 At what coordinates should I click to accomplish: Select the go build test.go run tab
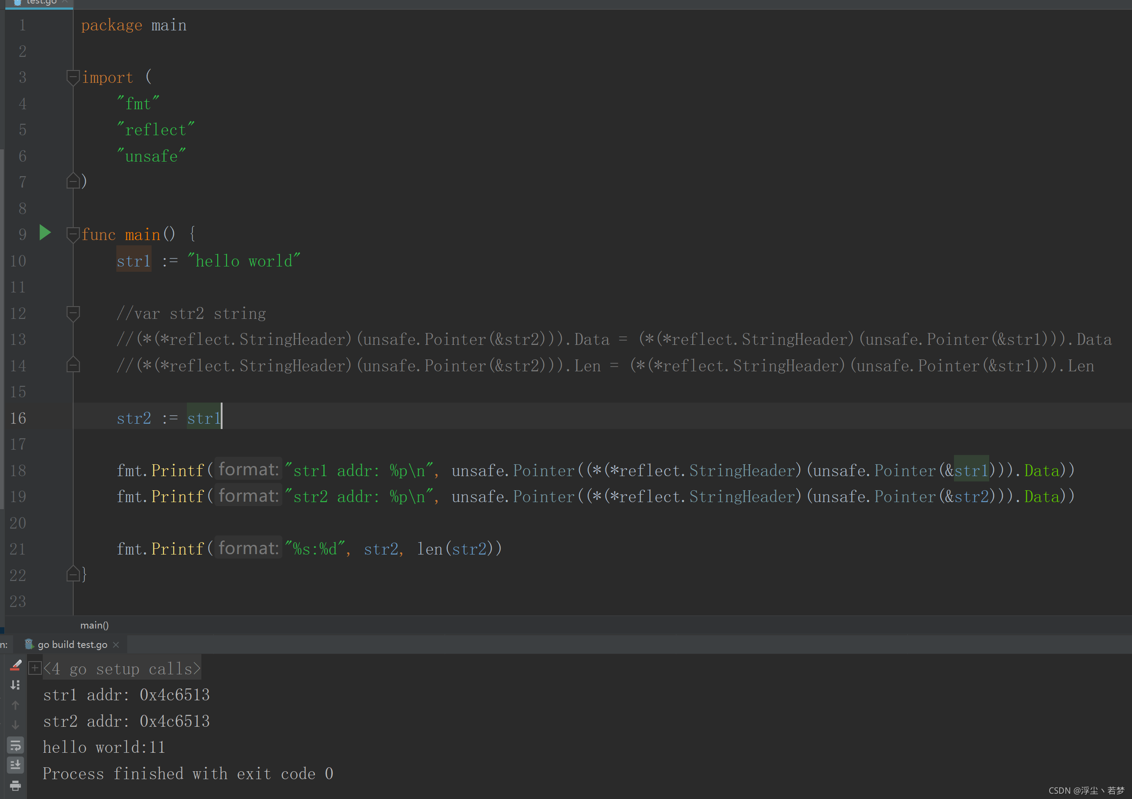pyautogui.click(x=72, y=645)
